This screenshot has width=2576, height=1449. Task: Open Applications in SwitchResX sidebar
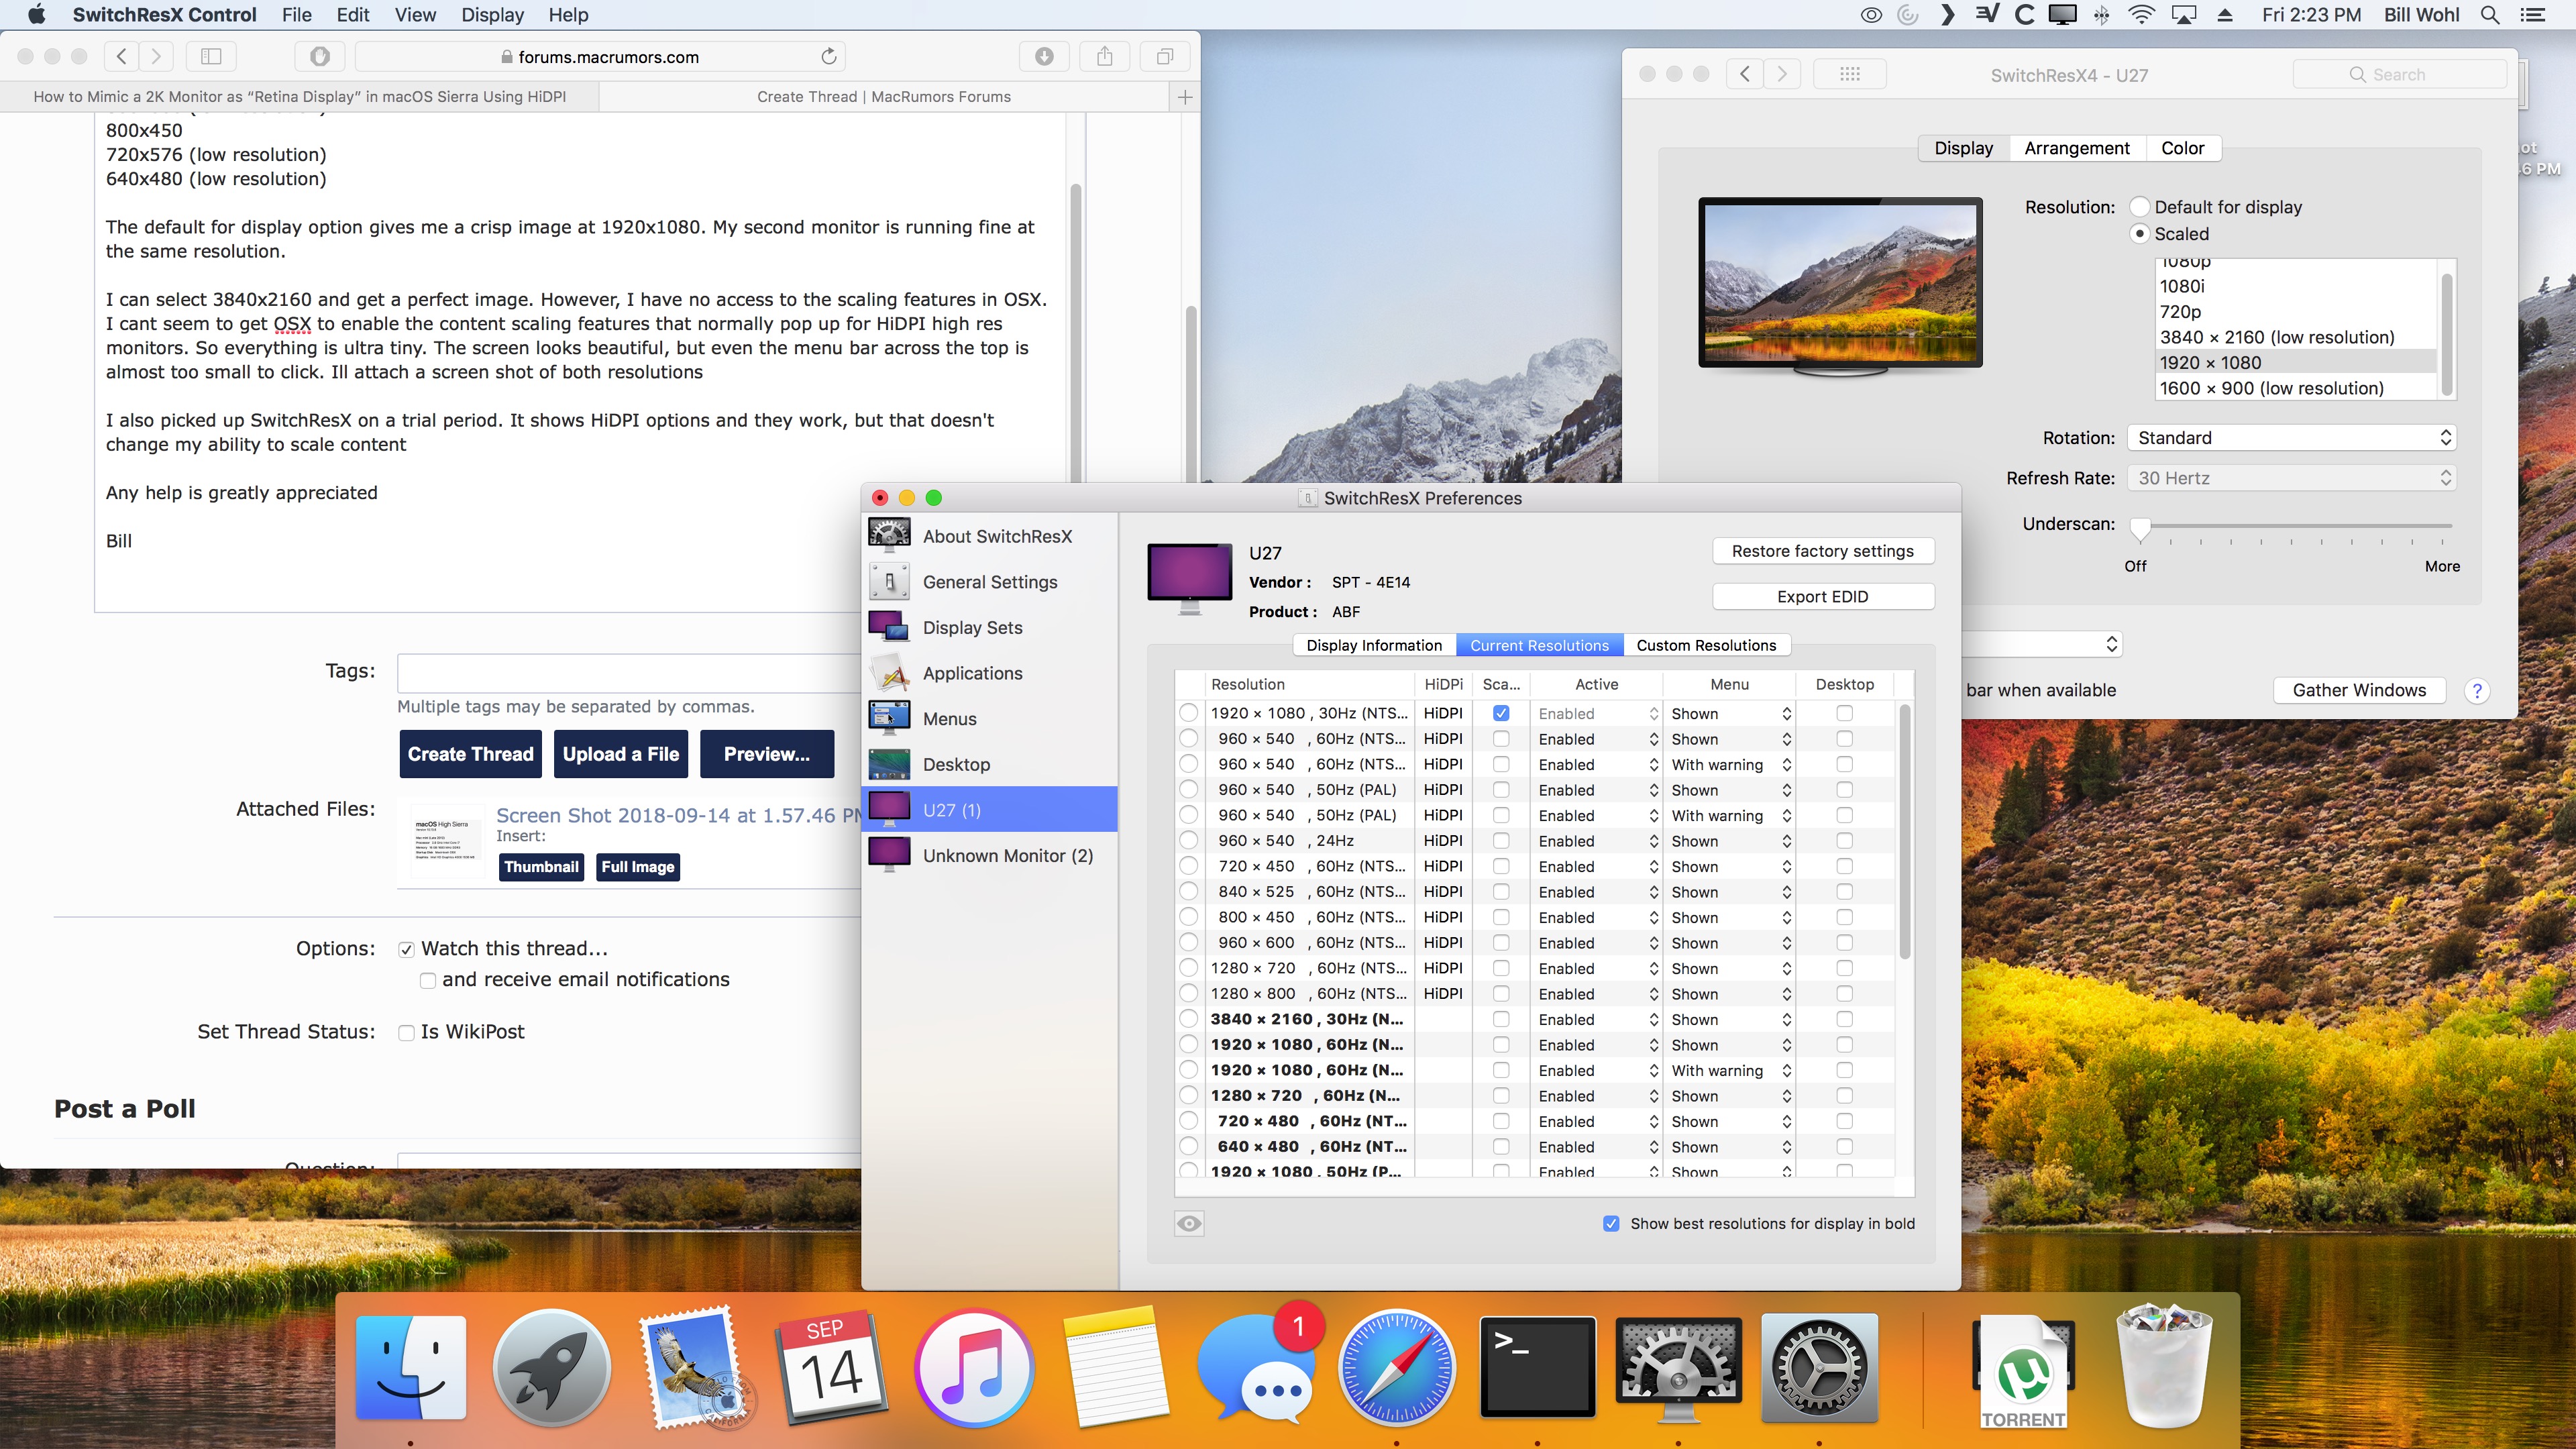tap(989, 673)
